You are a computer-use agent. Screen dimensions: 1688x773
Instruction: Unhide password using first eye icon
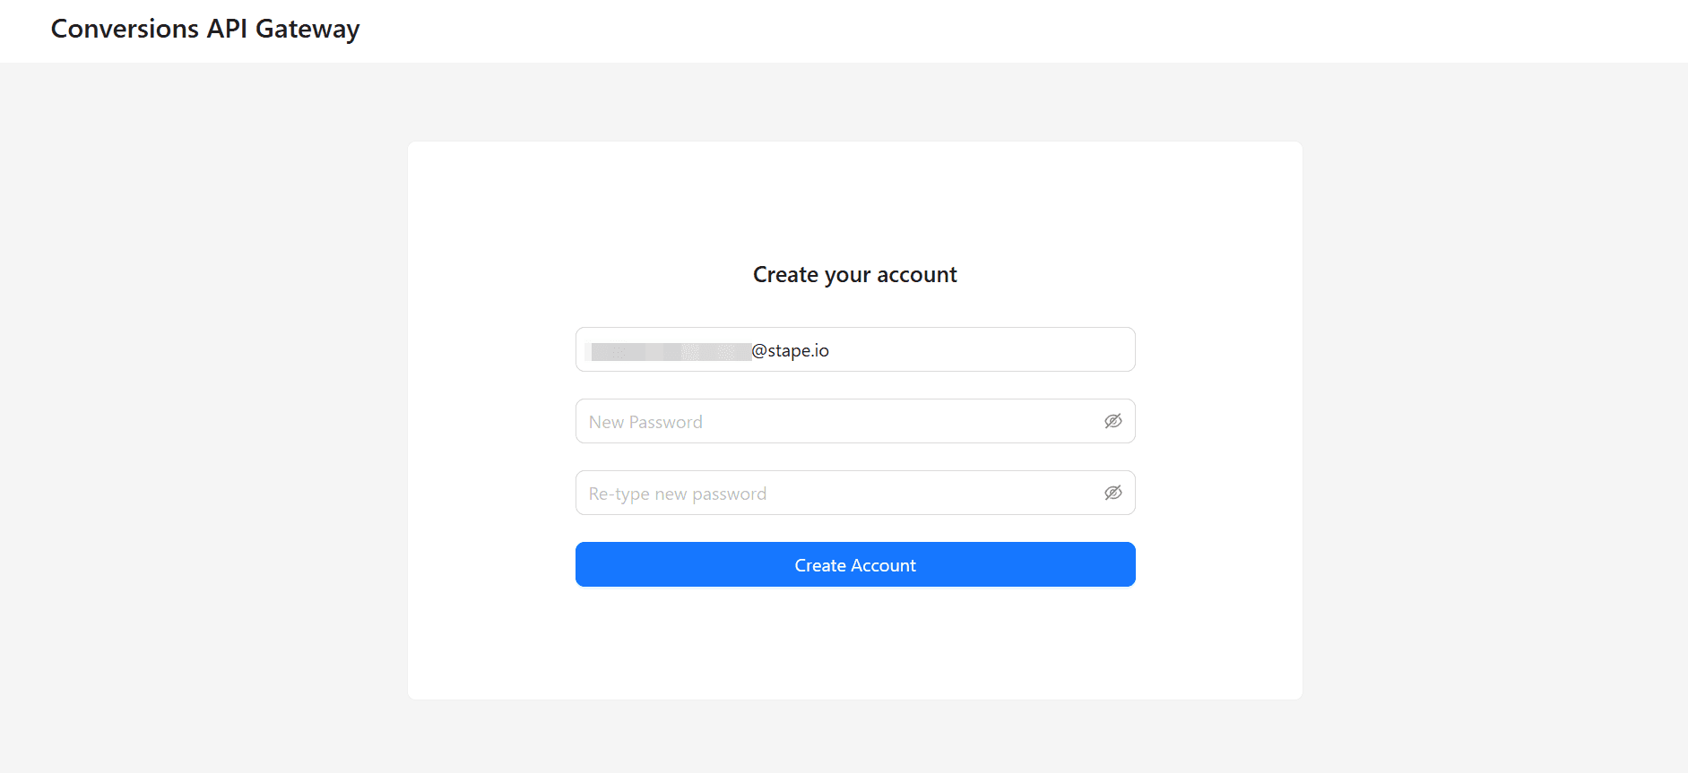coord(1112,421)
